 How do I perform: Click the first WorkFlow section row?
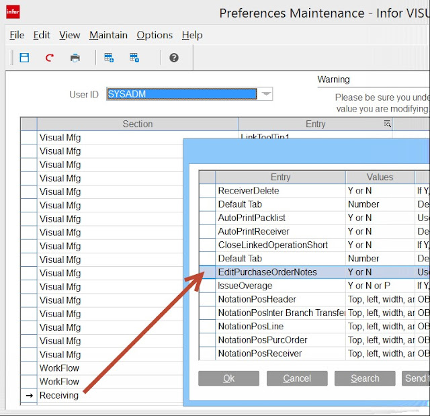110,368
